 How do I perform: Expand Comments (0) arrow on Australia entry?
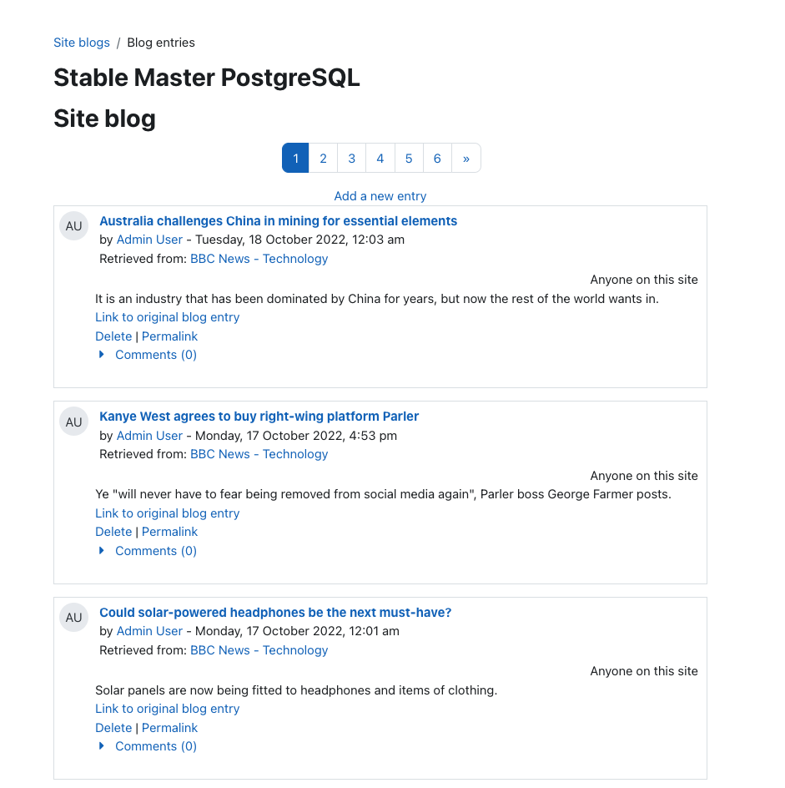(x=102, y=355)
